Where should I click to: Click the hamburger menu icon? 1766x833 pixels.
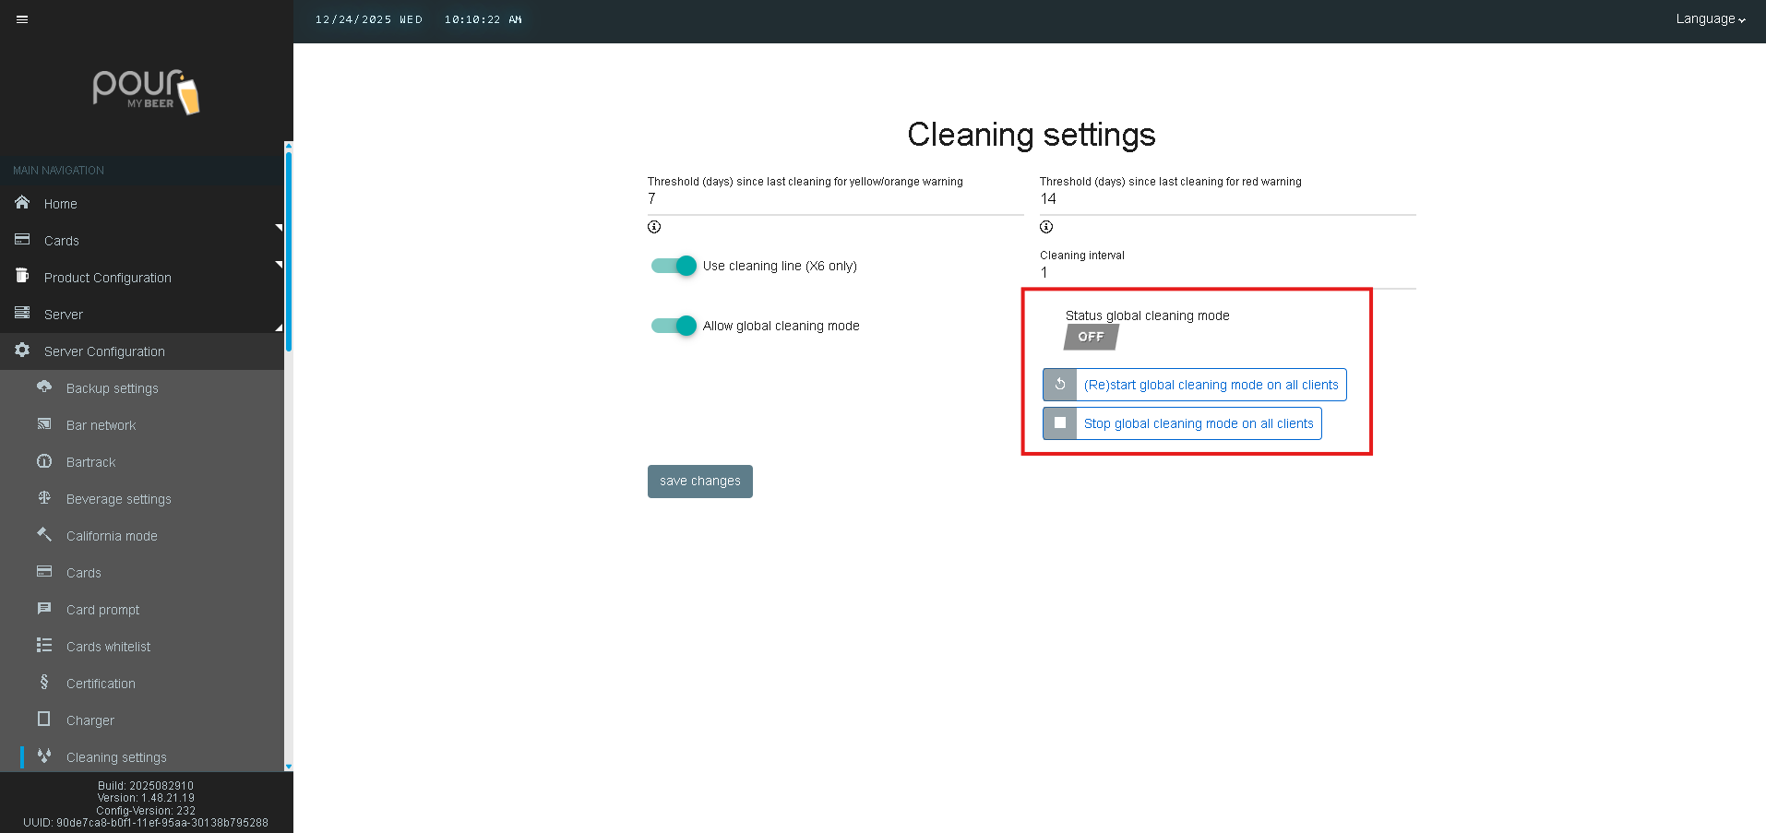pyautogui.click(x=22, y=19)
